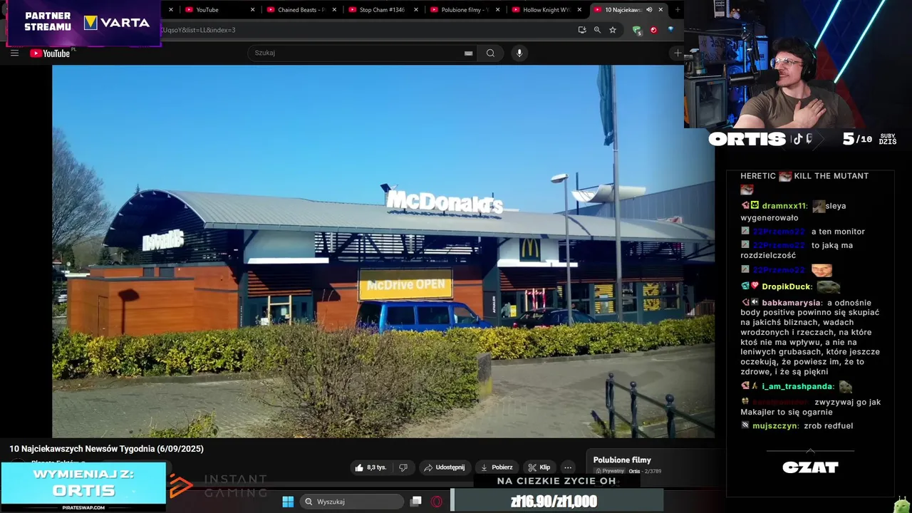Click the video title 10 Najciekawszych Newsów Tygodnia
This screenshot has height=513, width=912.
106,449
